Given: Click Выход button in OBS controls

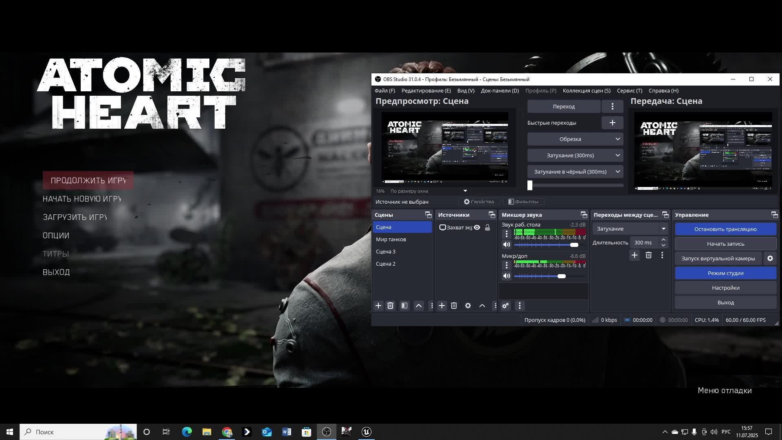Looking at the screenshot, I should [725, 302].
